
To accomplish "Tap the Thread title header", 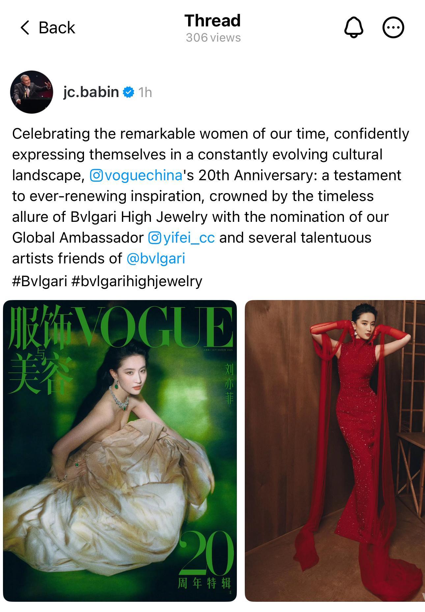I will point(212,20).
